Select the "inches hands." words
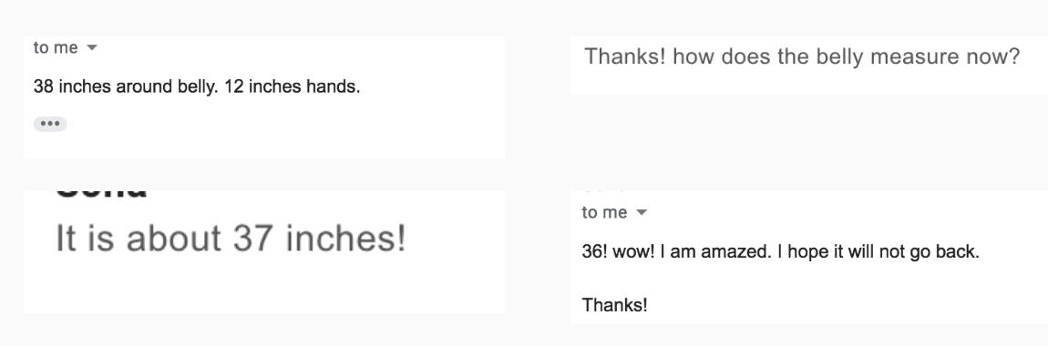The height and width of the screenshot is (346, 1048). pos(304,86)
